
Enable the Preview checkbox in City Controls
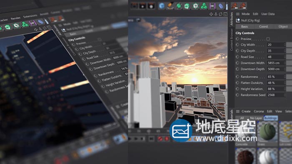pyautogui.click(x=268, y=39)
